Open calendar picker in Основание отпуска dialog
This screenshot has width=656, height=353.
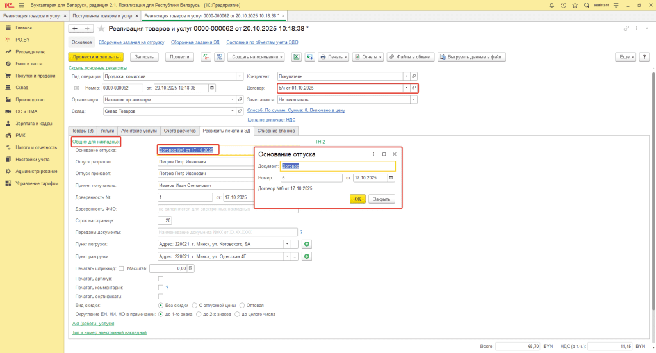[x=391, y=177]
